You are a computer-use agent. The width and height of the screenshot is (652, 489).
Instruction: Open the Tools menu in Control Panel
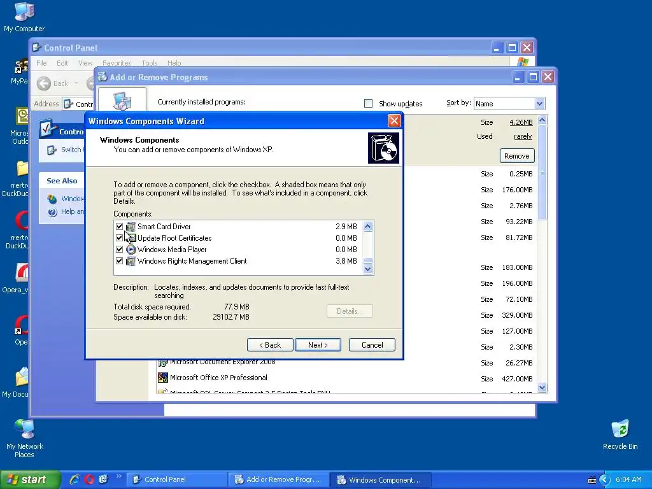[149, 63]
